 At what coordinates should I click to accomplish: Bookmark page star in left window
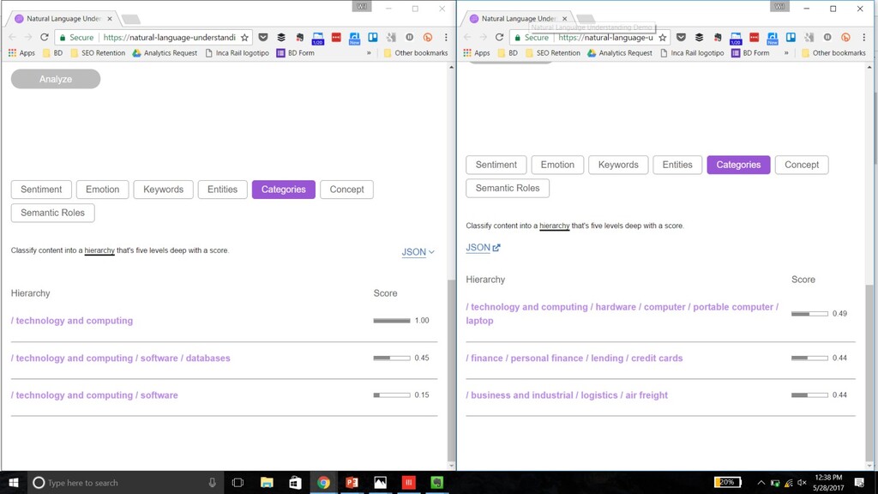tap(244, 38)
